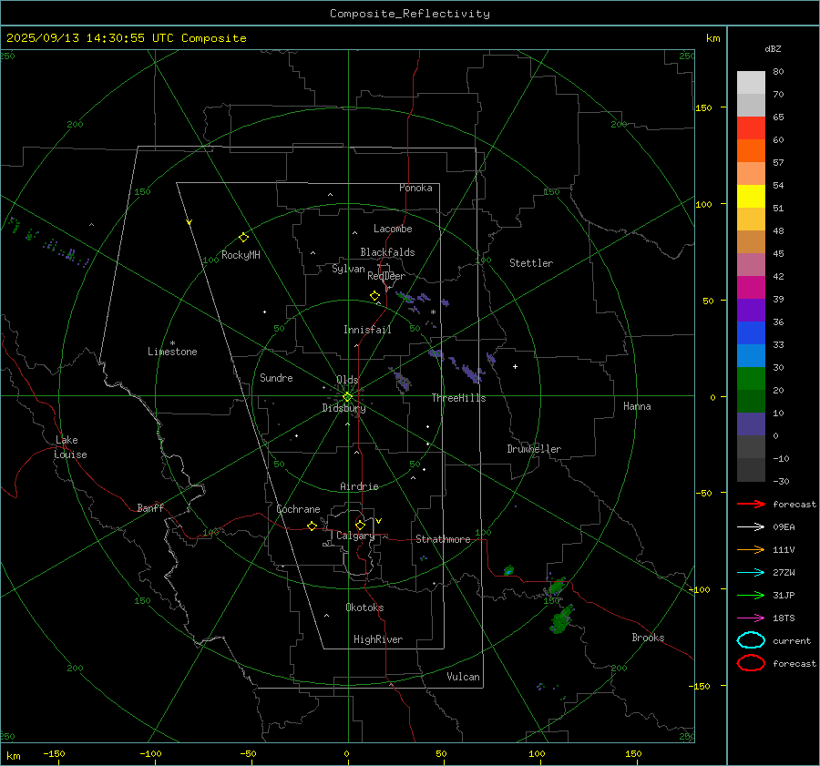The width and height of the screenshot is (820, 766).
Task: Click the white plus marker east of ThreeHills
Action: coord(515,367)
